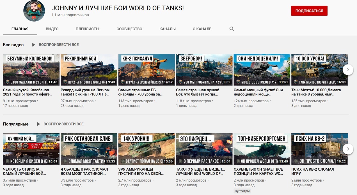The width and height of the screenshot is (357, 195).
Task: Open the РЕКОРДНЫЙ БОЙ video thumbnail
Action: pos(89,70)
